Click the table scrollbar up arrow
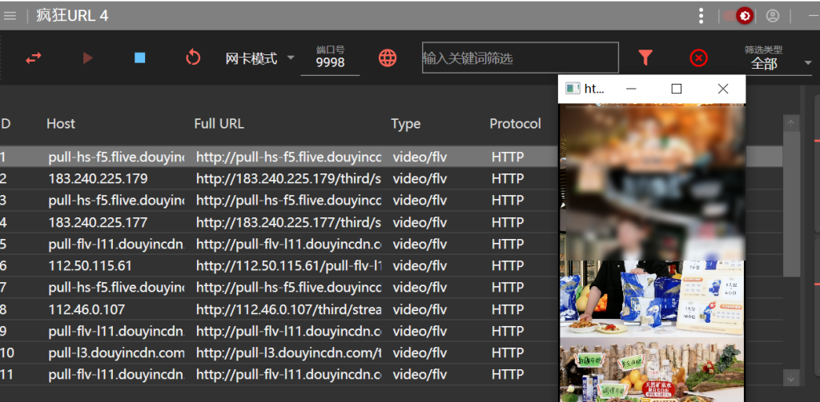Image resolution: width=820 pixels, height=402 pixels. (x=790, y=124)
